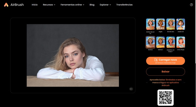
Task: Select the Sonhos style thumbnail
Action: pos(150,42)
